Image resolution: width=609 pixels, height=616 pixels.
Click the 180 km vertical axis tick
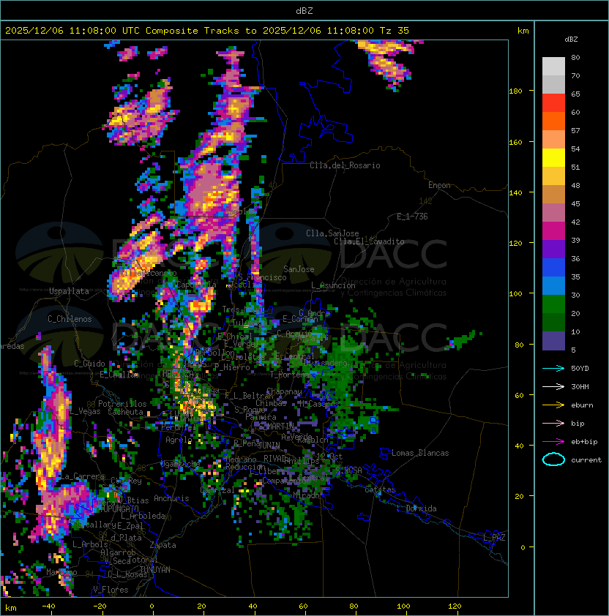pos(515,91)
